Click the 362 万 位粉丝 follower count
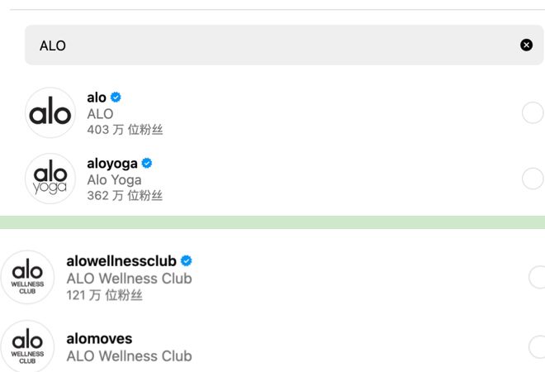Screen dimensions: 545x372 pyautogui.click(x=125, y=196)
